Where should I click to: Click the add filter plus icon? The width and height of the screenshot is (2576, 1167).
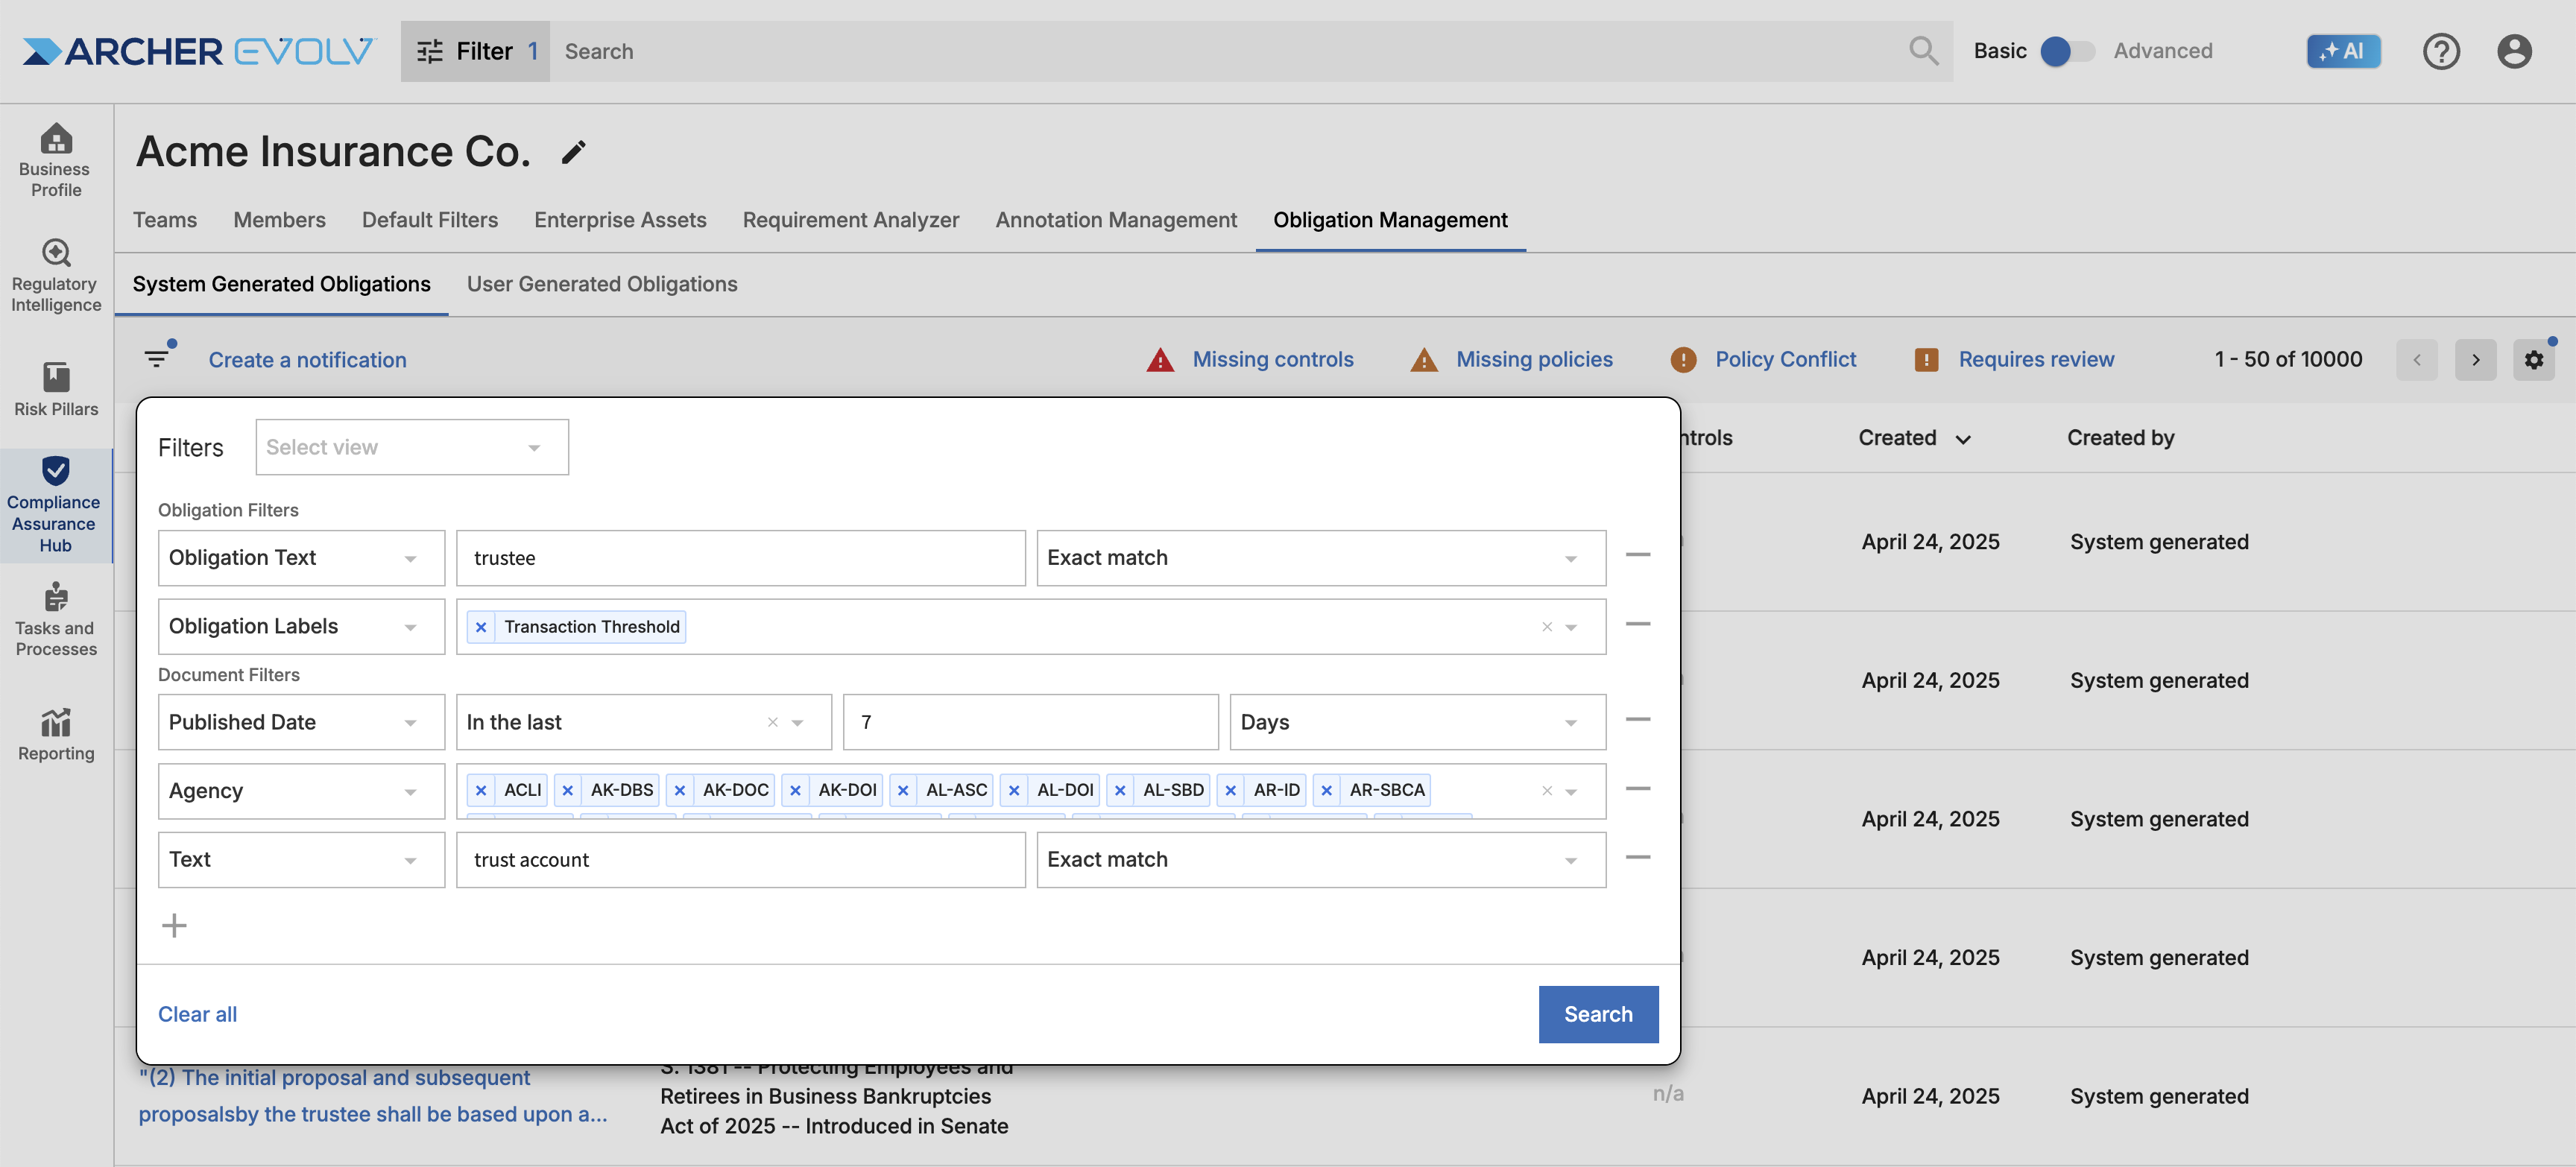point(174,925)
